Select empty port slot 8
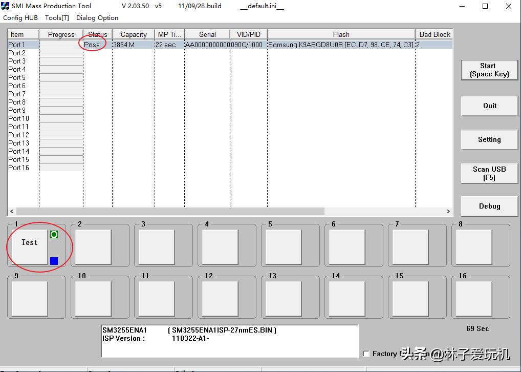This screenshot has height=372, width=521. 474,247
